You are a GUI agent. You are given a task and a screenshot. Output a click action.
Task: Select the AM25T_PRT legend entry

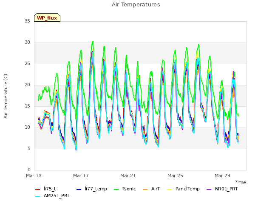point(52,196)
